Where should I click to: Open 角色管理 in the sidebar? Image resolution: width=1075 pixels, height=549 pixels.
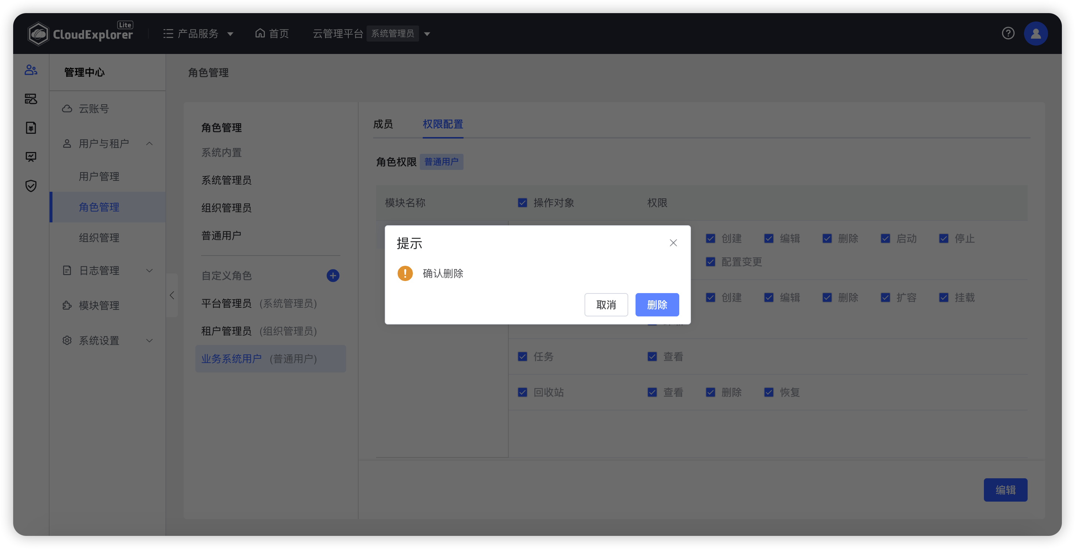pyautogui.click(x=107, y=207)
